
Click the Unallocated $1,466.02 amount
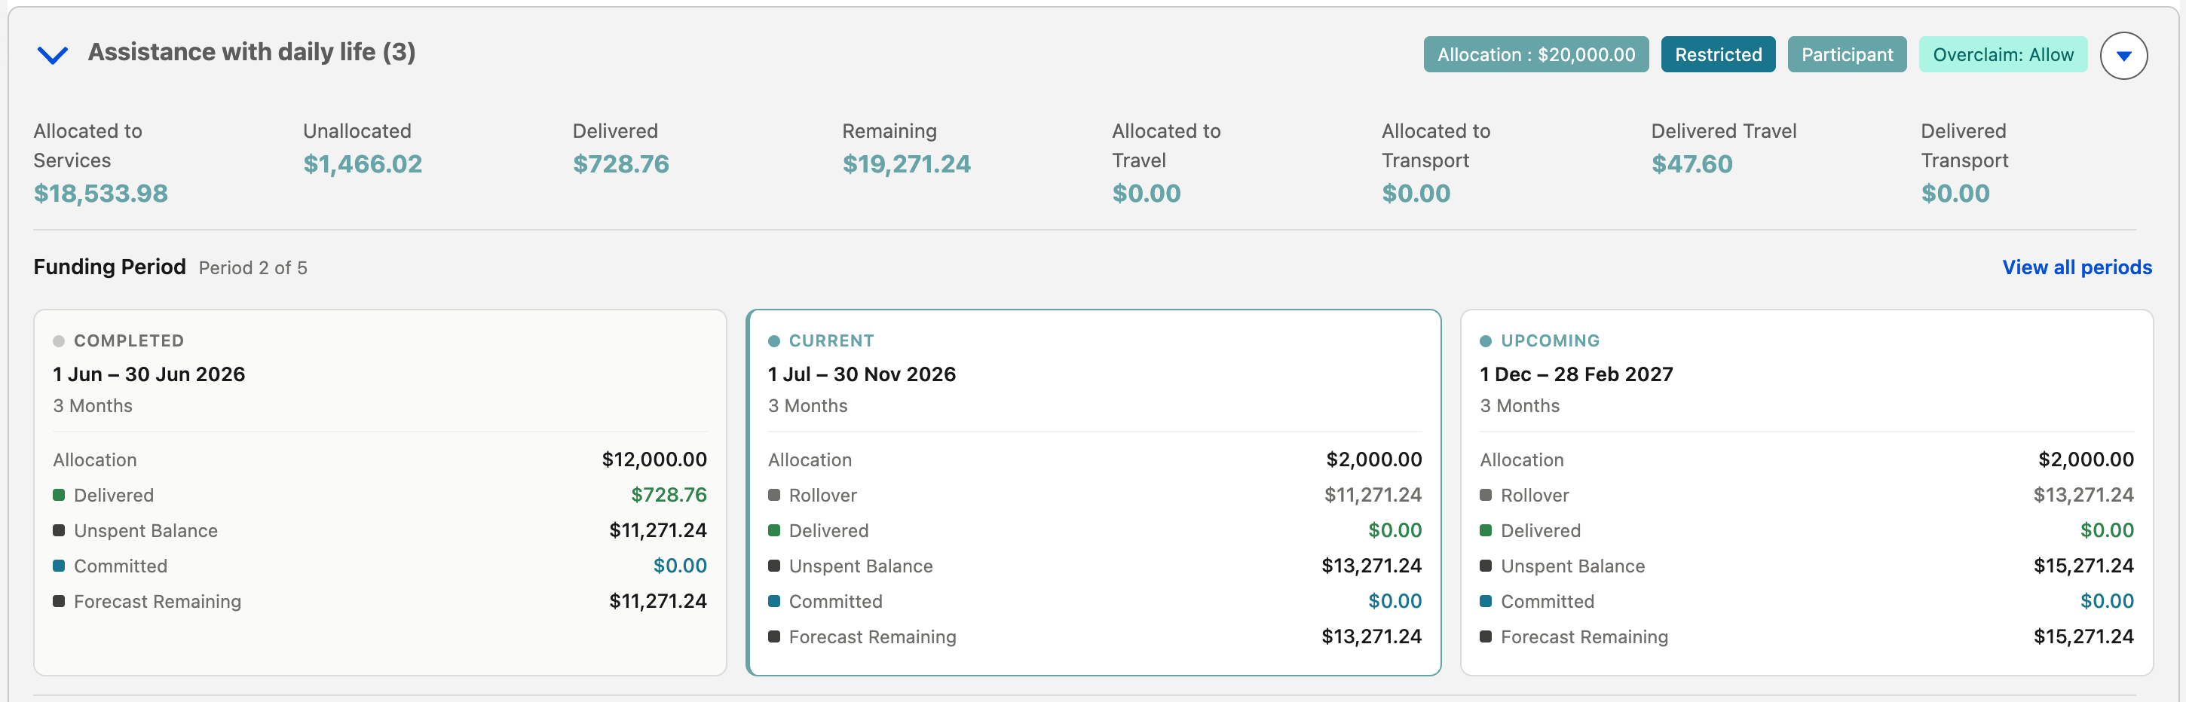point(363,163)
